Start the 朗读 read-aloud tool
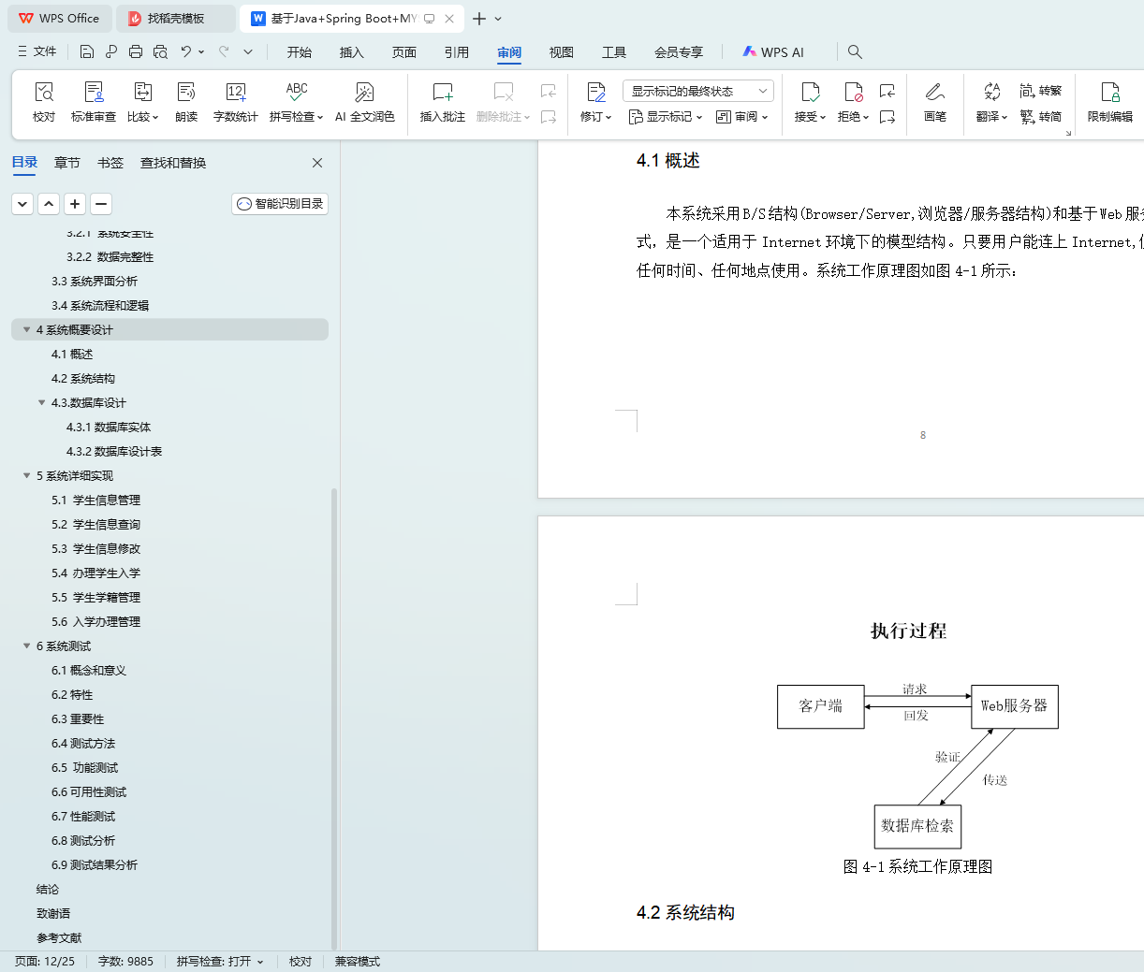This screenshot has width=1144, height=972. pos(186,102)
